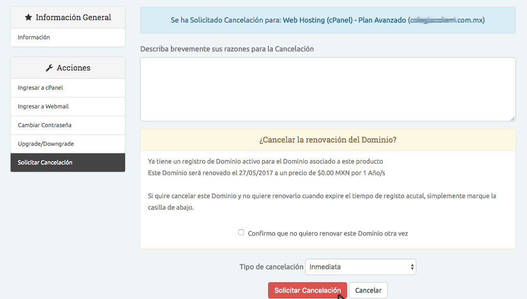This screenshot has height=299, width=527.
Task: Select Ingresar a cPanel in sidebar
Action: tap(40, 88)
